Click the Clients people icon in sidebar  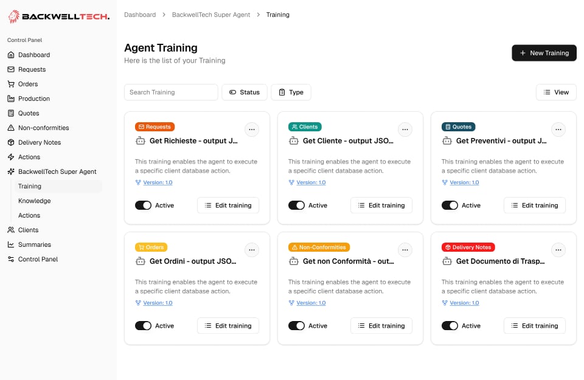tap(11, 230)
